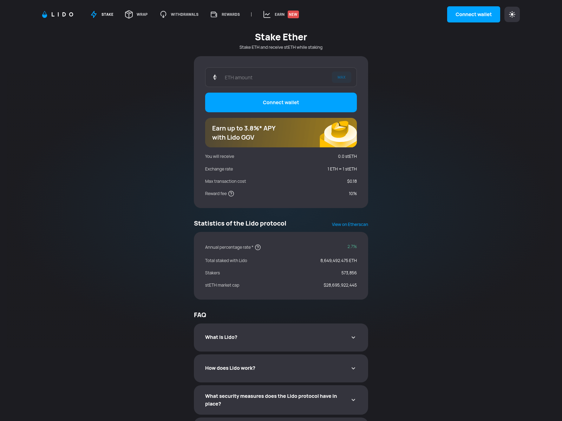This screenshot has width=562, height=421.
Task: Click the Statistics of the Lido protocol heading
Action: tap(240, 223)
